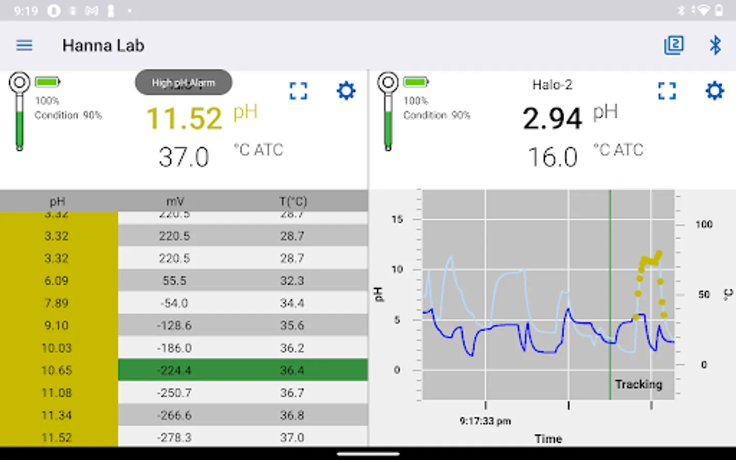Select the -128.6 mV table cell

174,326
